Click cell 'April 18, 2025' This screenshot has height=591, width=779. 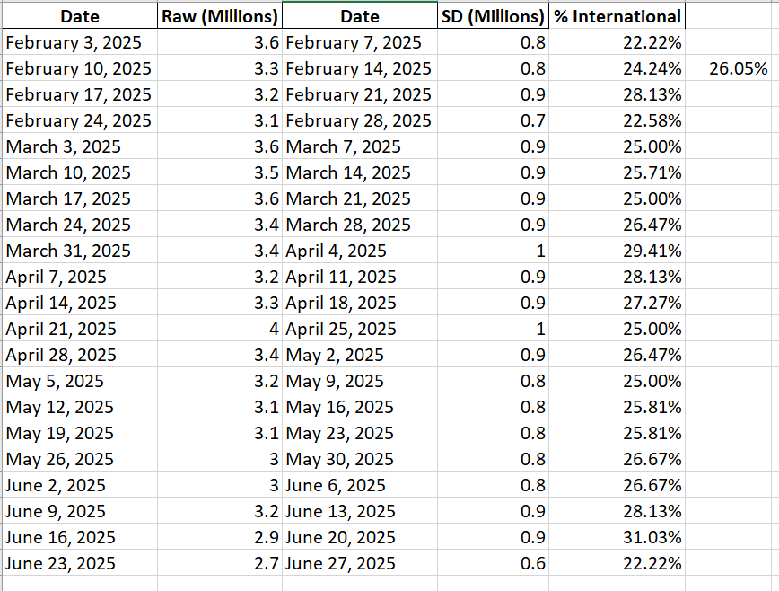coord(360,302)
